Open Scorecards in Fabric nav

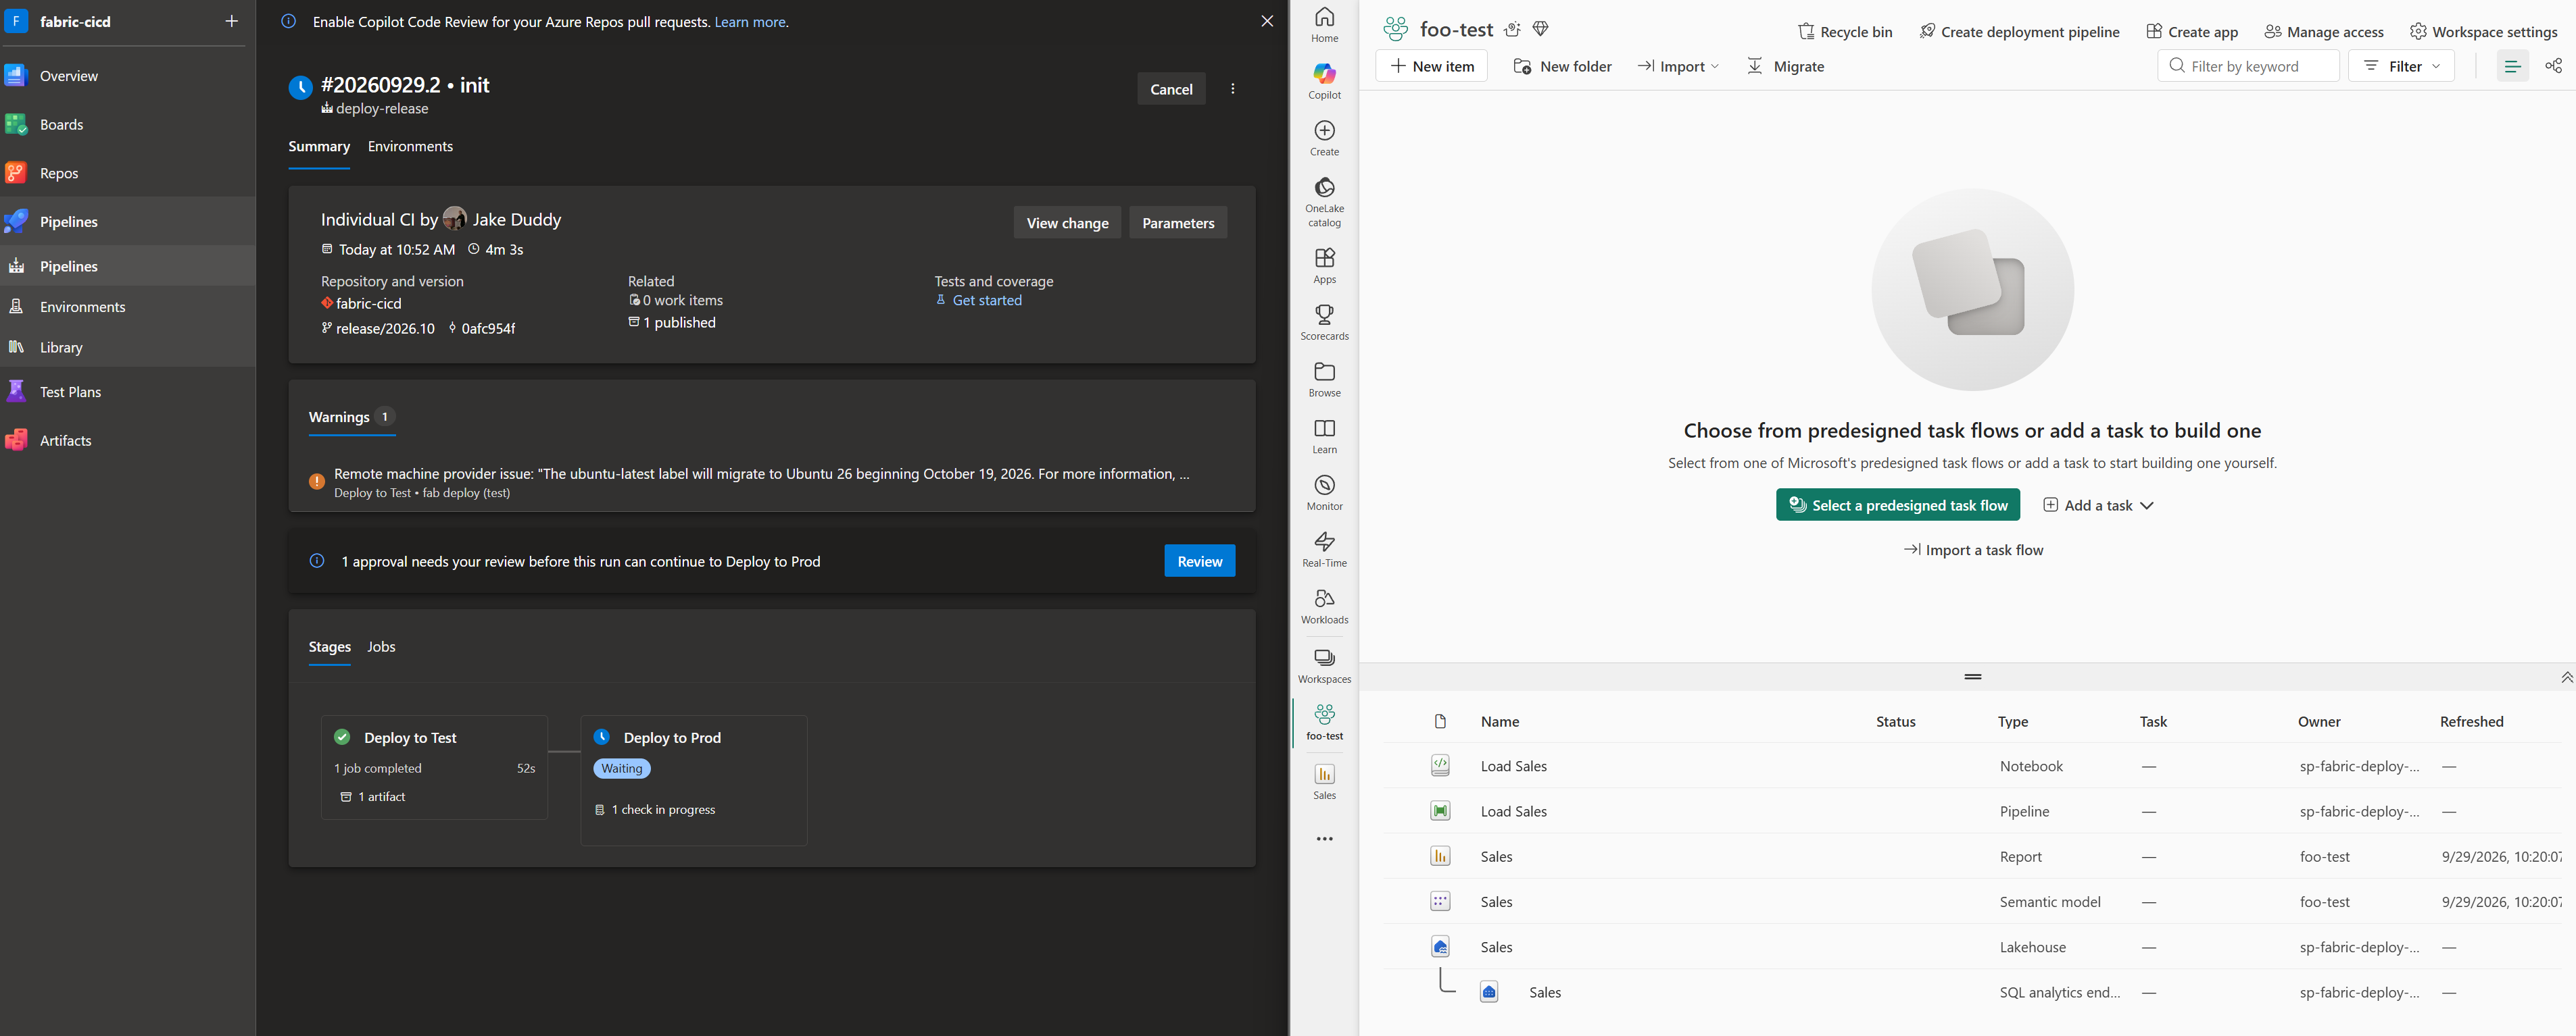pos(1324,323)
